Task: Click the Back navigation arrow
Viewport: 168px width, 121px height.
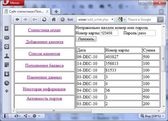Action: pos(17,20)
